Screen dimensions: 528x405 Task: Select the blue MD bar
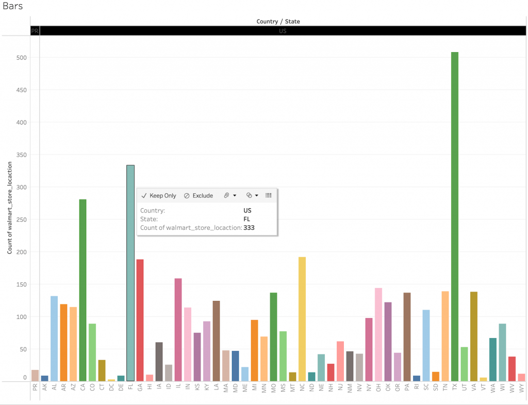(235, 366)
